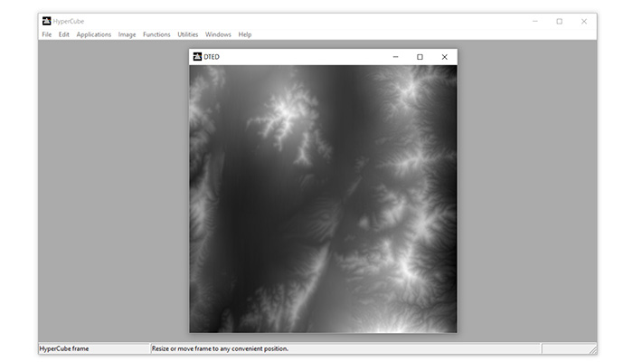Viewport: 633px width, 362px height.
Task: Open the Functions menu
Action: click(156, 34)
